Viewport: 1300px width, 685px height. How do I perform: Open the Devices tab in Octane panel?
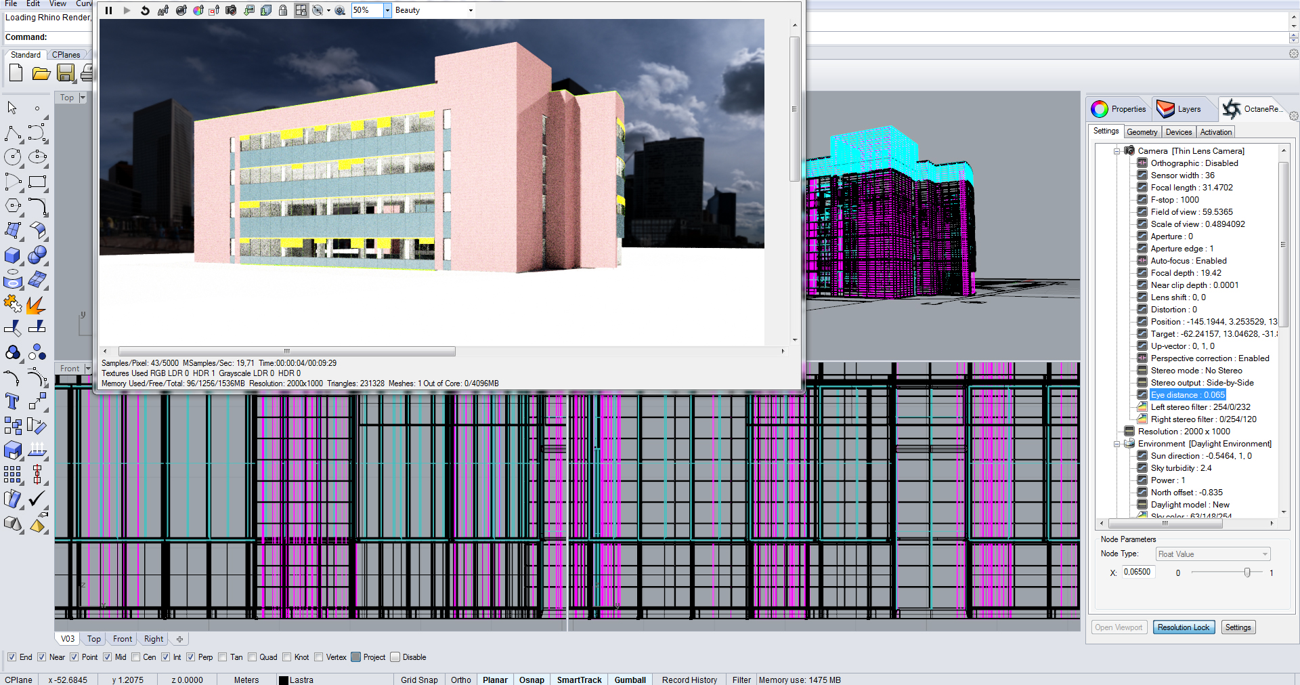pos(1179,132)
